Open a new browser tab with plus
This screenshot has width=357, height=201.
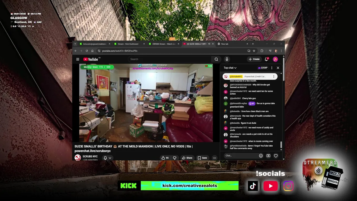[253, 44]
